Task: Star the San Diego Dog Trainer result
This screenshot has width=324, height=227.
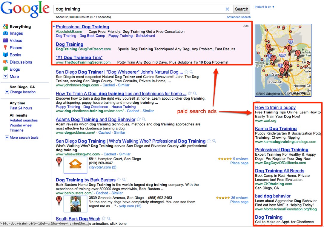Action: pos(186,72)
